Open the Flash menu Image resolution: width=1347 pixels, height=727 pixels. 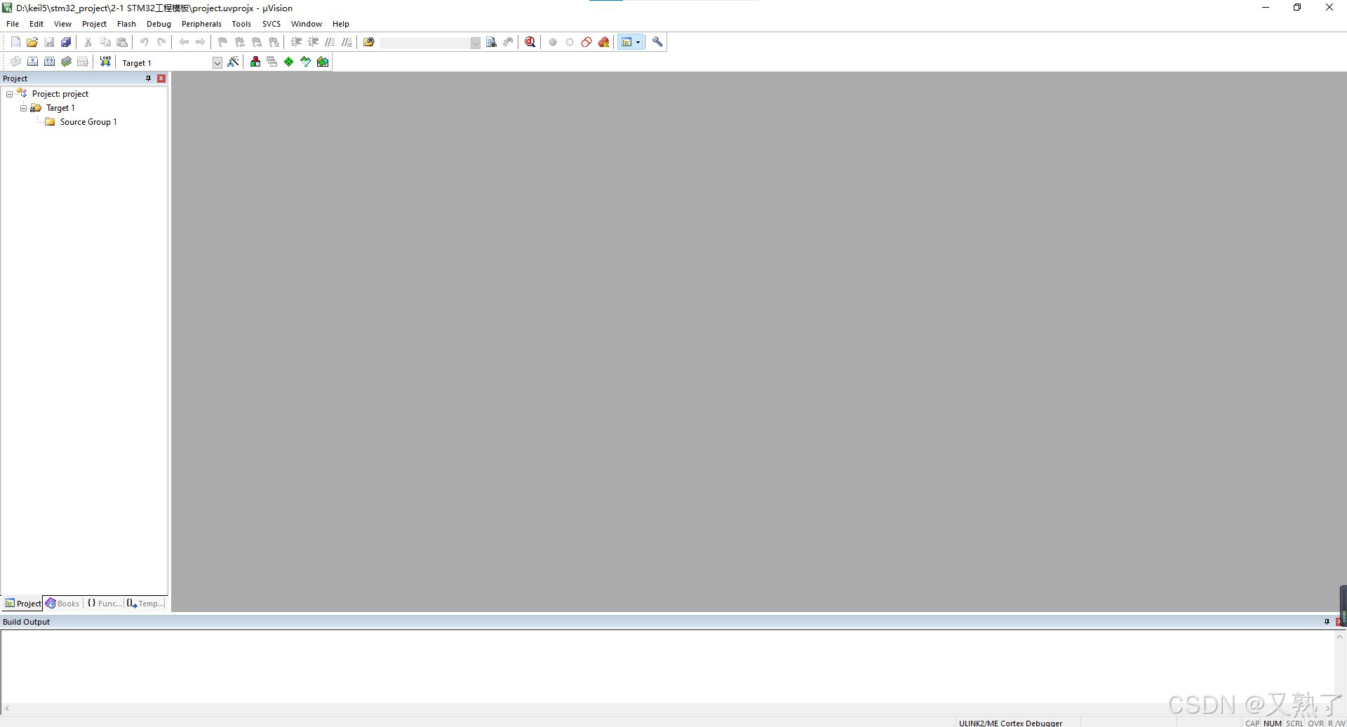click(126, 24)
